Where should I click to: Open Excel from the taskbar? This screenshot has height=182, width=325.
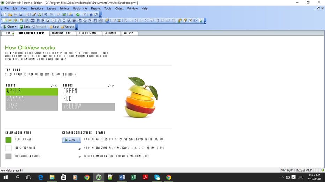[134, 177]
